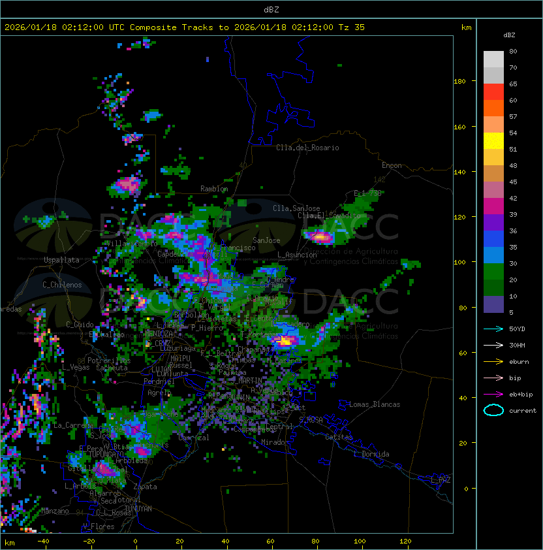This screenshot has width=543, height=550.
Task: Select the slate 5-10 dBZ swatch
Action: pyautogui.click(x=493, y=304)
